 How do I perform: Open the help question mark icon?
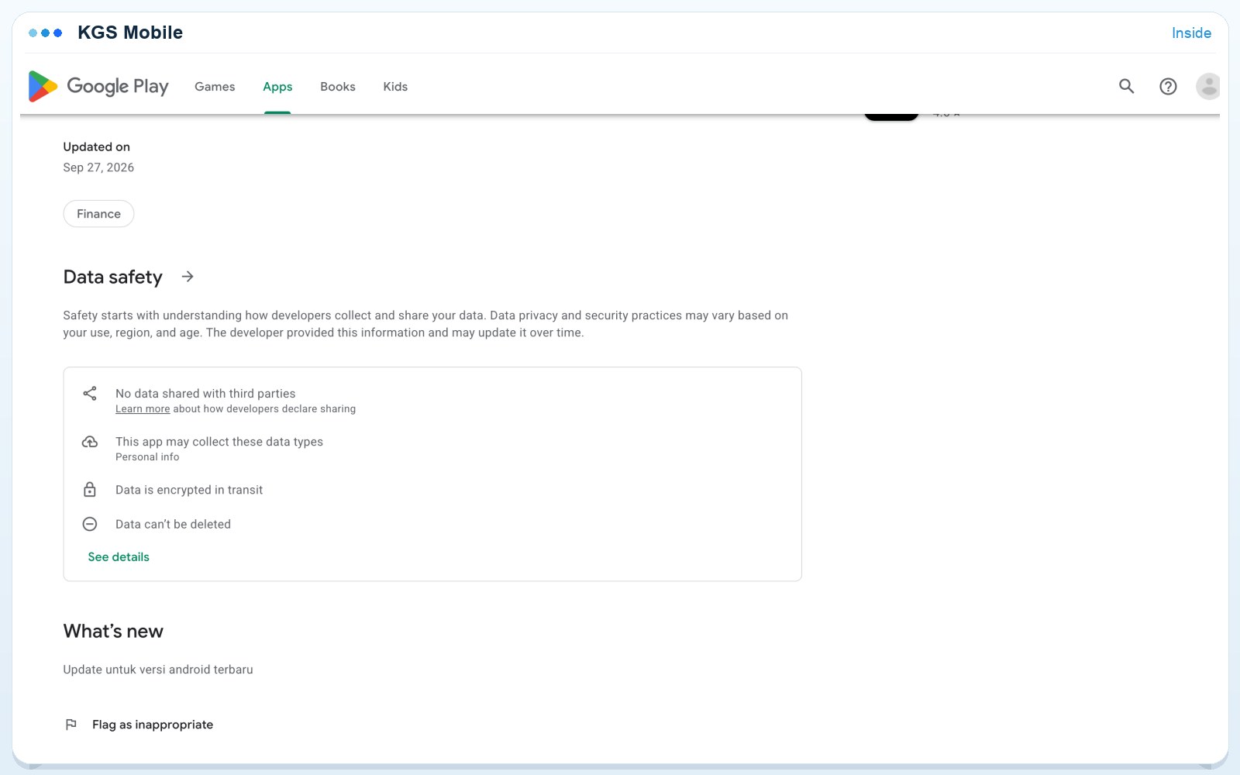click(x=1168, y=86)
